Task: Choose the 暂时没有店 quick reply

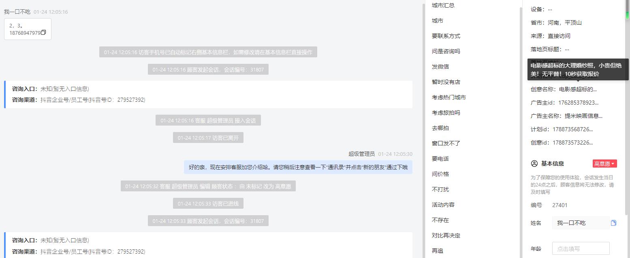Action: 446,82
